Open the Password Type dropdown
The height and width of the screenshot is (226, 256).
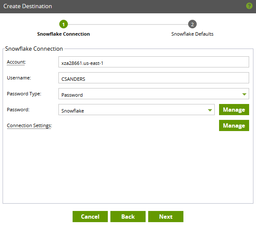(x=154, y=94)
